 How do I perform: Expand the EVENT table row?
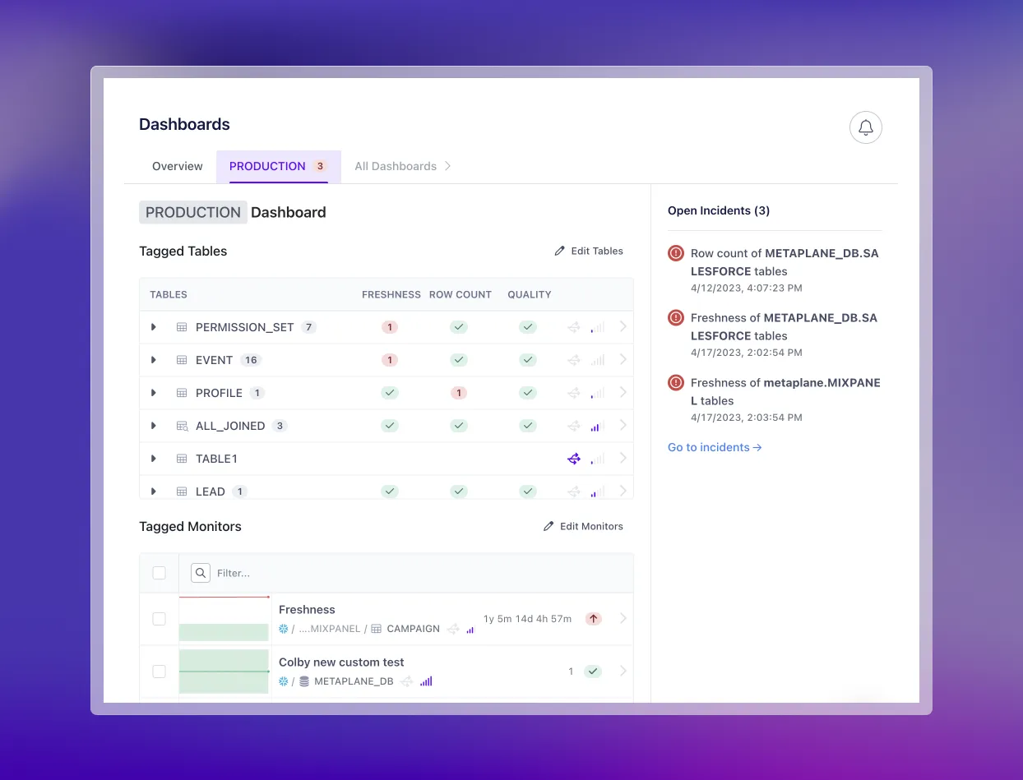153,360
